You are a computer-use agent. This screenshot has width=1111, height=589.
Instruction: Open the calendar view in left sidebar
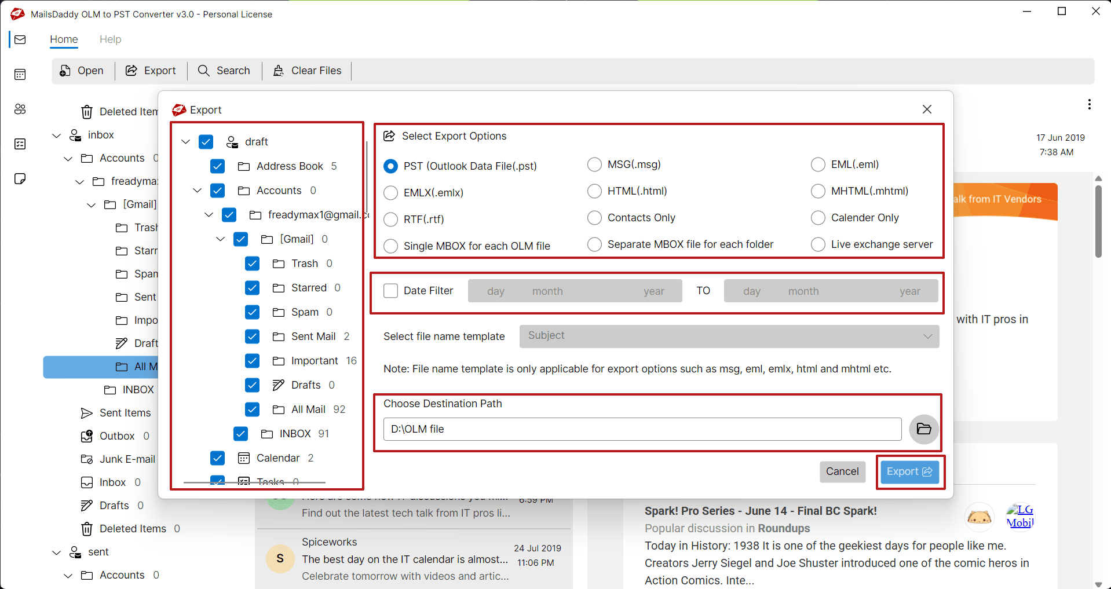[x=20, y=74]
